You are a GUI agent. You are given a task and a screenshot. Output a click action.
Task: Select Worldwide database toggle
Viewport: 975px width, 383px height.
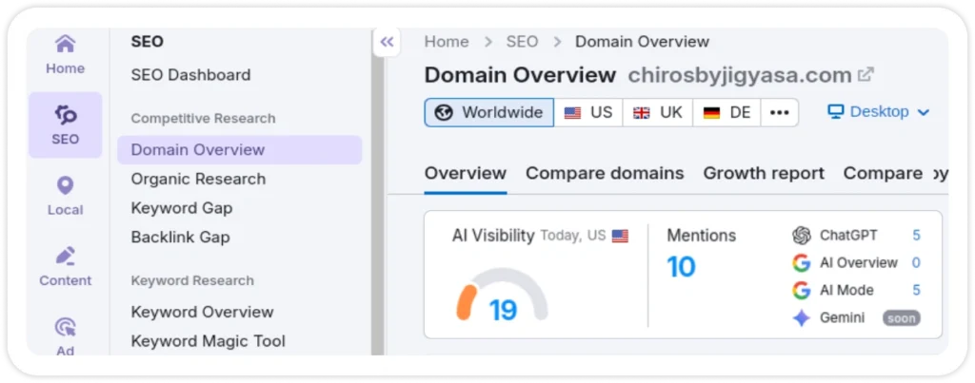(489, 112)
